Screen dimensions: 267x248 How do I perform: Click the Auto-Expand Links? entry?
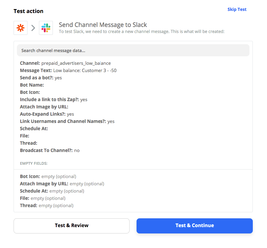pos(47,114)
